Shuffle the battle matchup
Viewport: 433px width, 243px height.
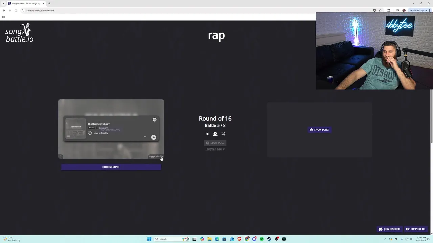coord(223,134)
